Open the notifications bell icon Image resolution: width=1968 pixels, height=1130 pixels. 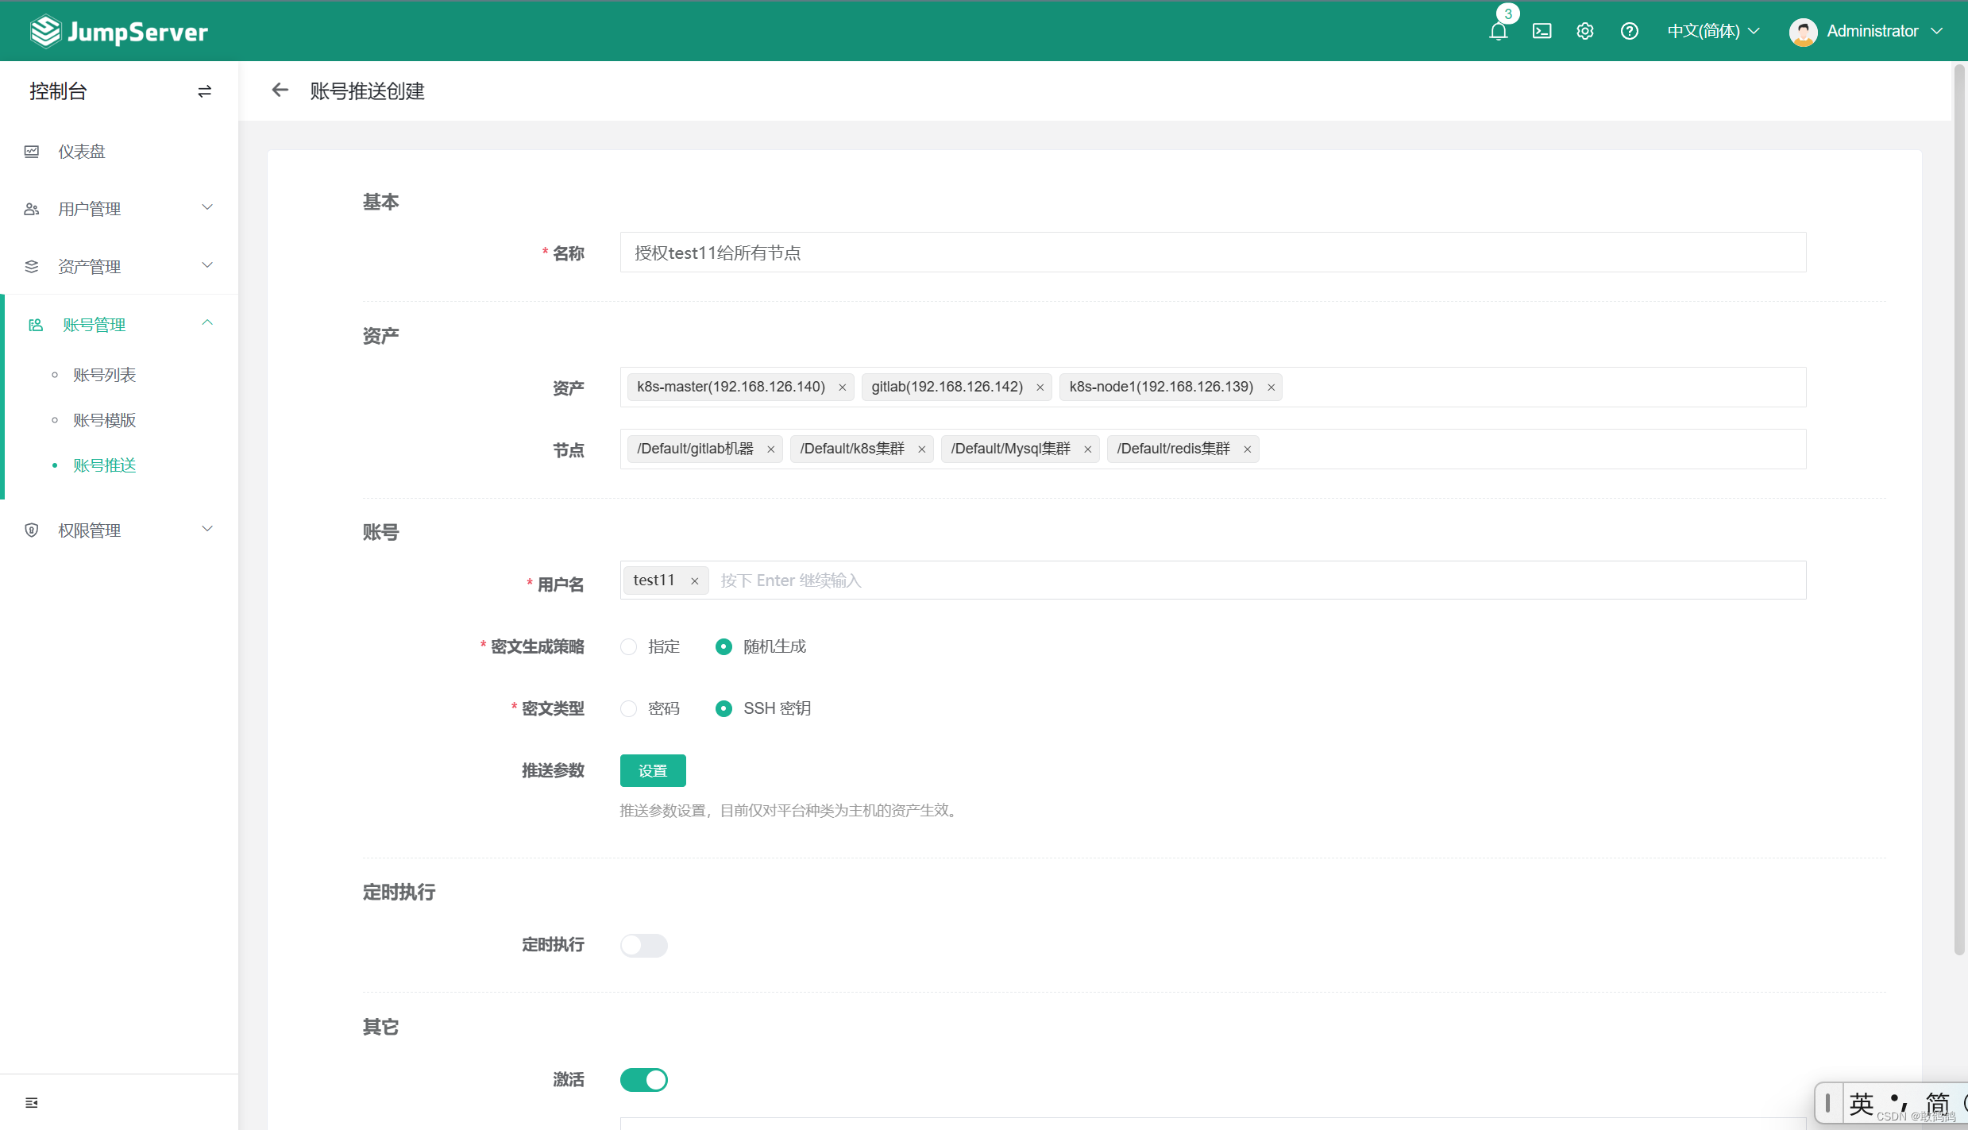[x=1498, y=31]
